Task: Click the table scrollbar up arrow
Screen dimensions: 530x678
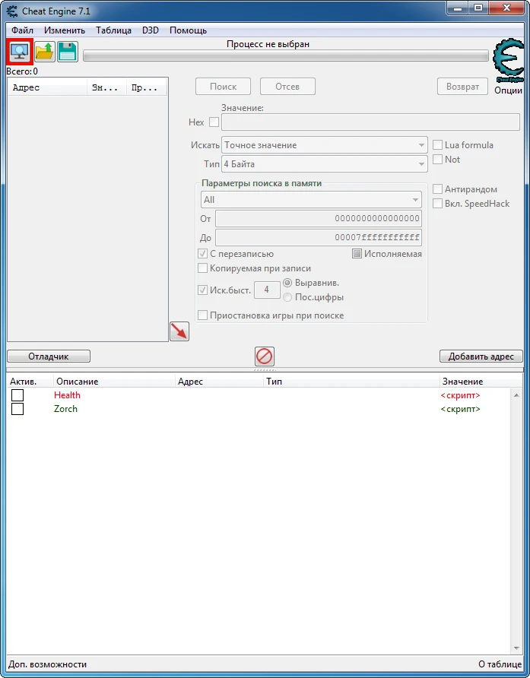Action: tap(516, 394)
